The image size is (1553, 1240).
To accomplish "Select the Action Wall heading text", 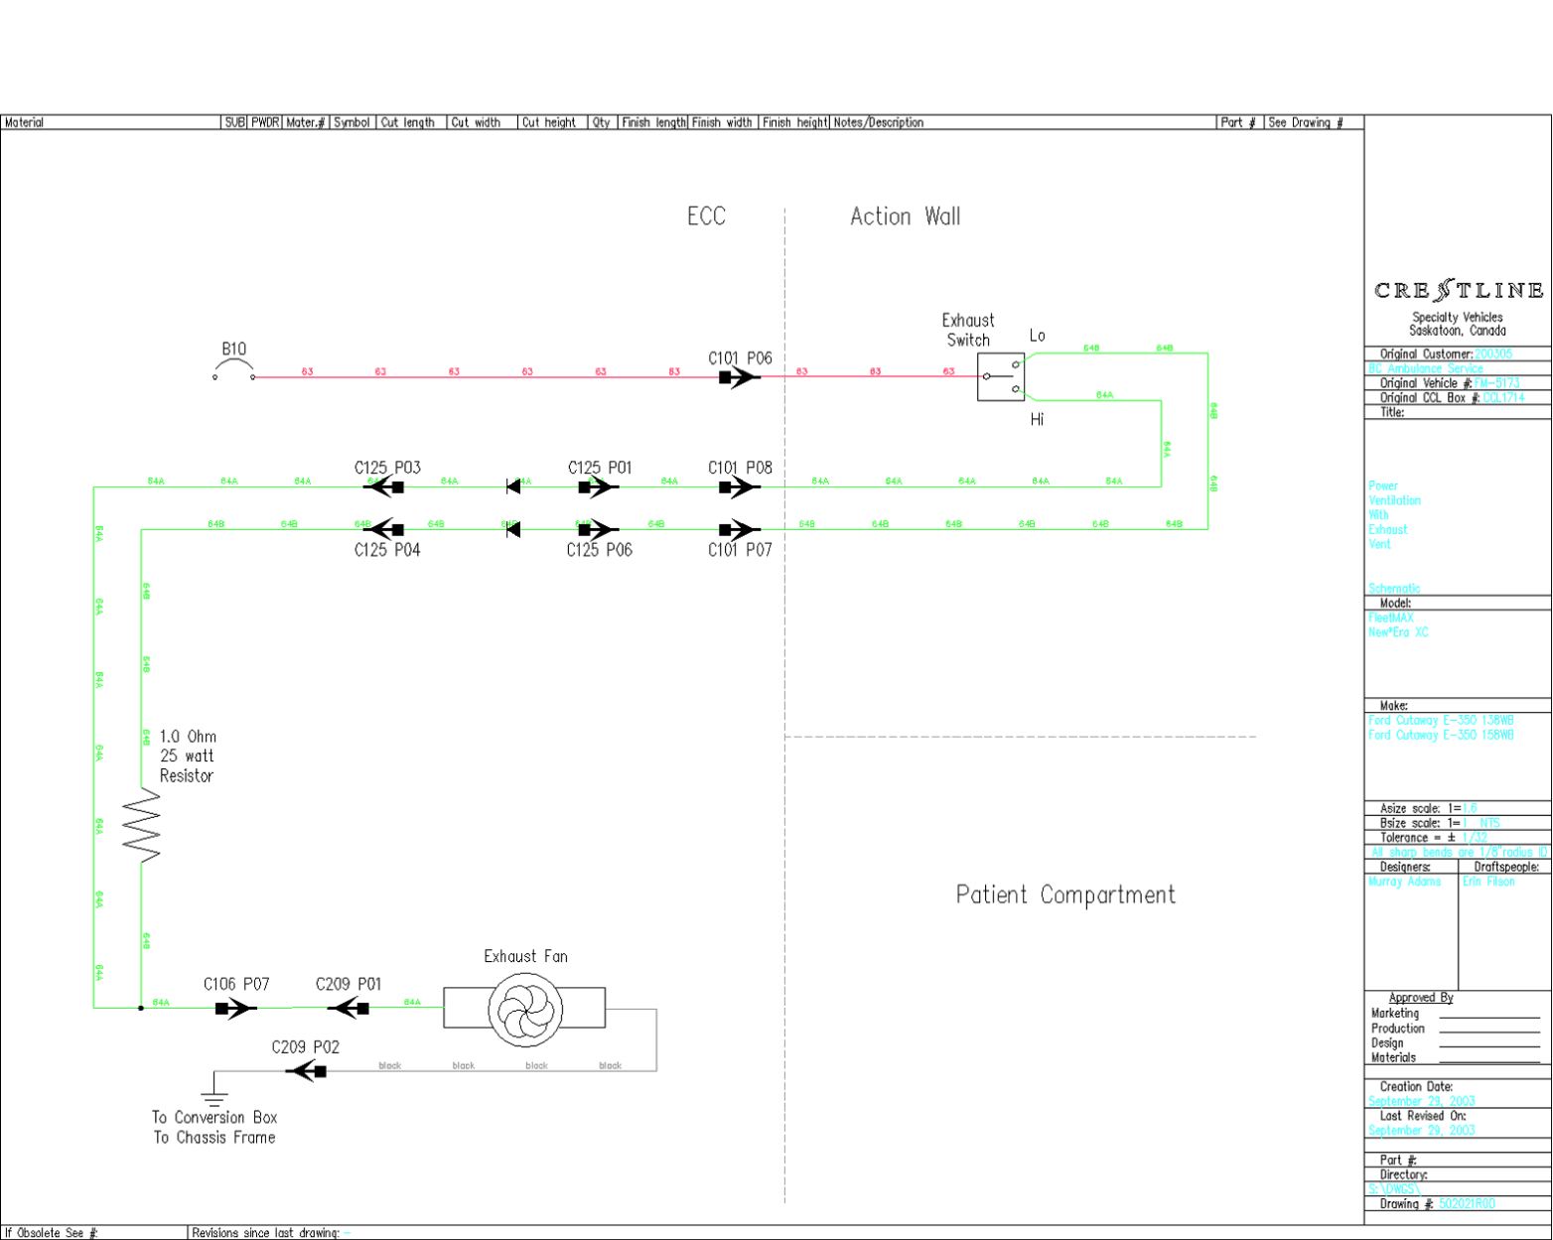I will click(905, 216).
